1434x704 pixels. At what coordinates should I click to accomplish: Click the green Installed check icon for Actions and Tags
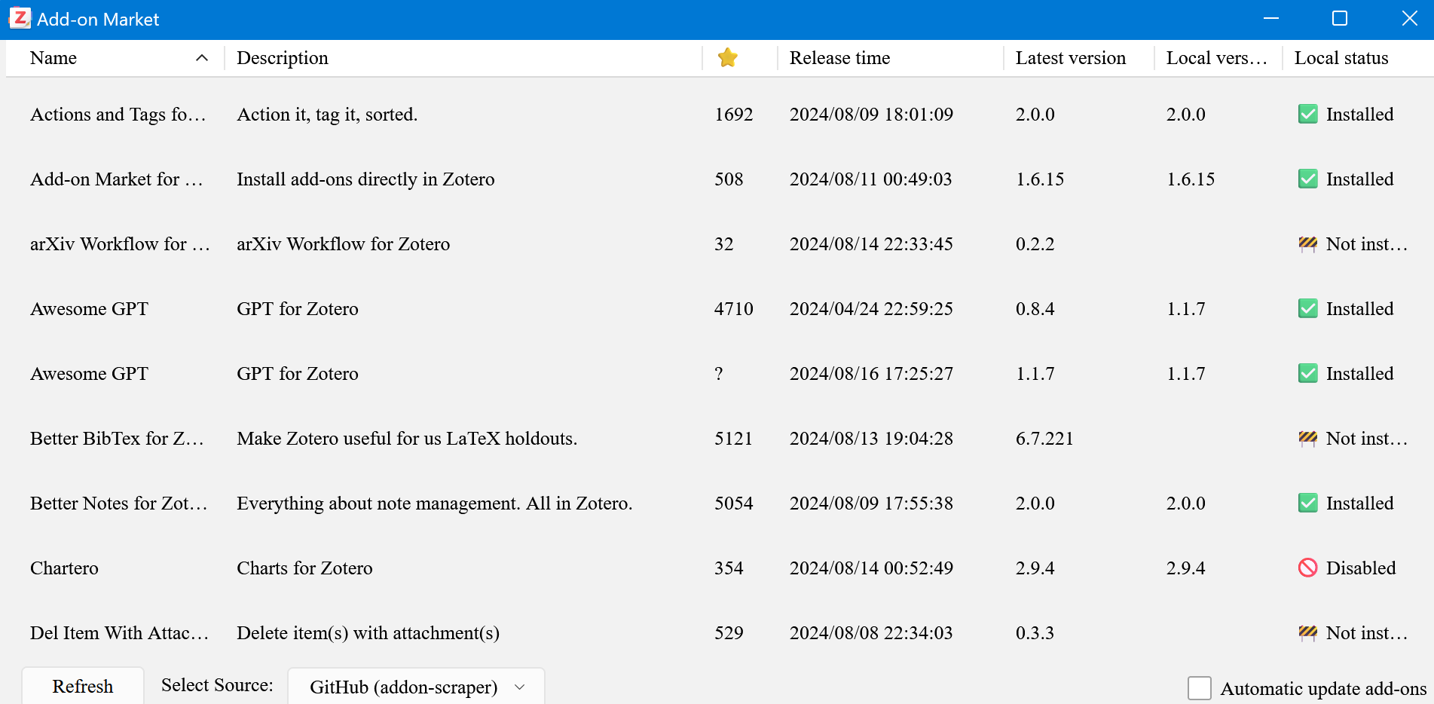(1308, 114)
